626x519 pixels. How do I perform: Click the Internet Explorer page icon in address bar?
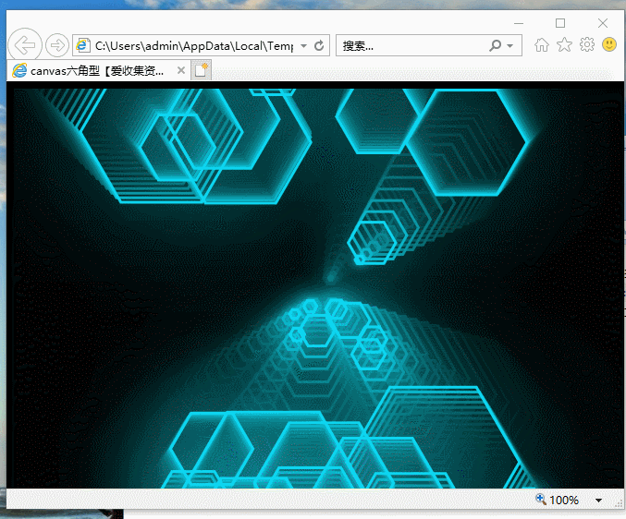point(82,45)
